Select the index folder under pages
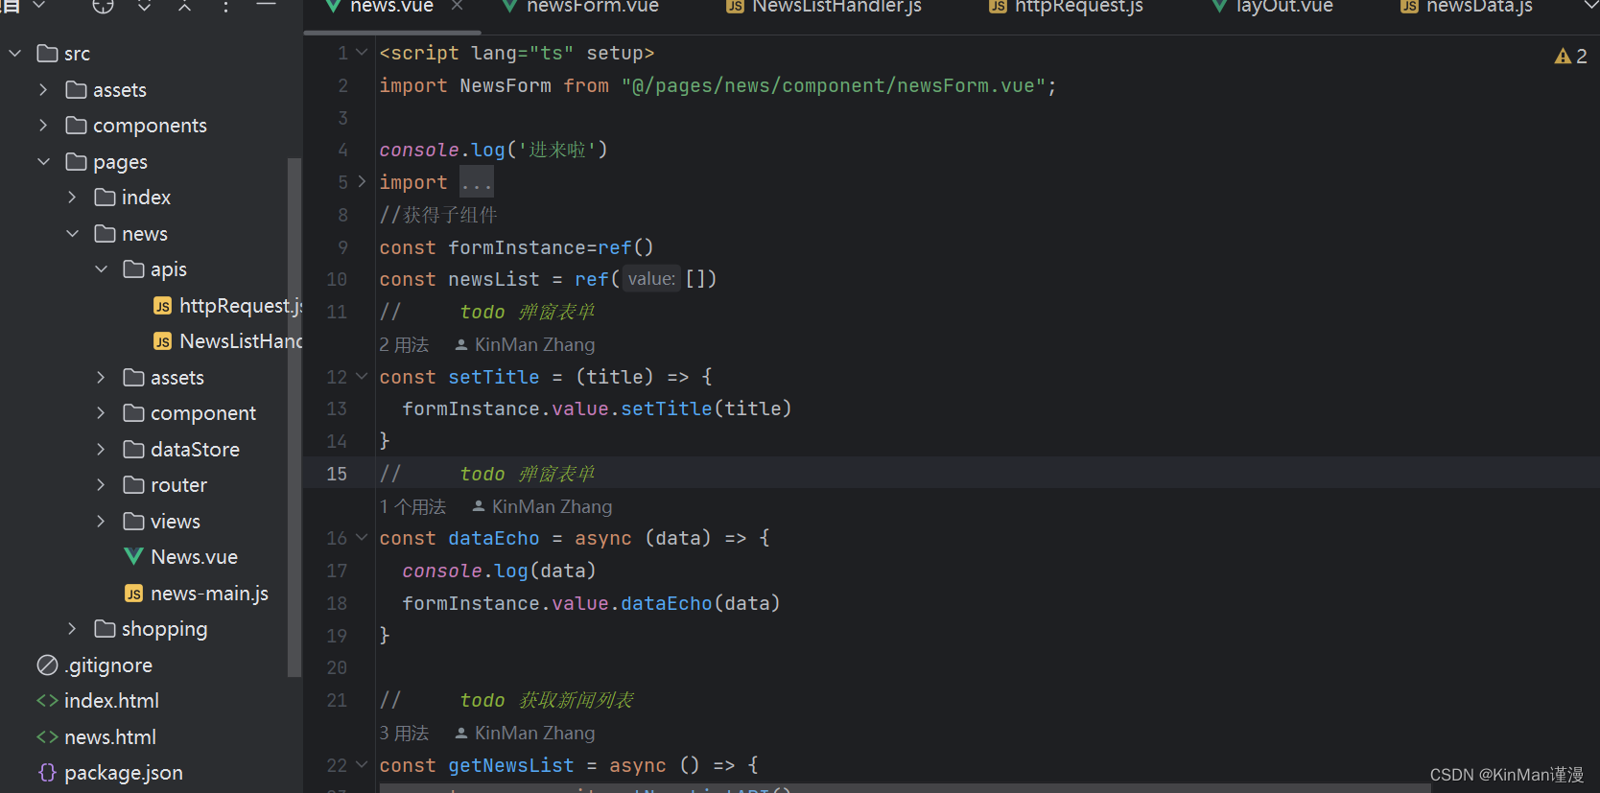 coord(146,198)
